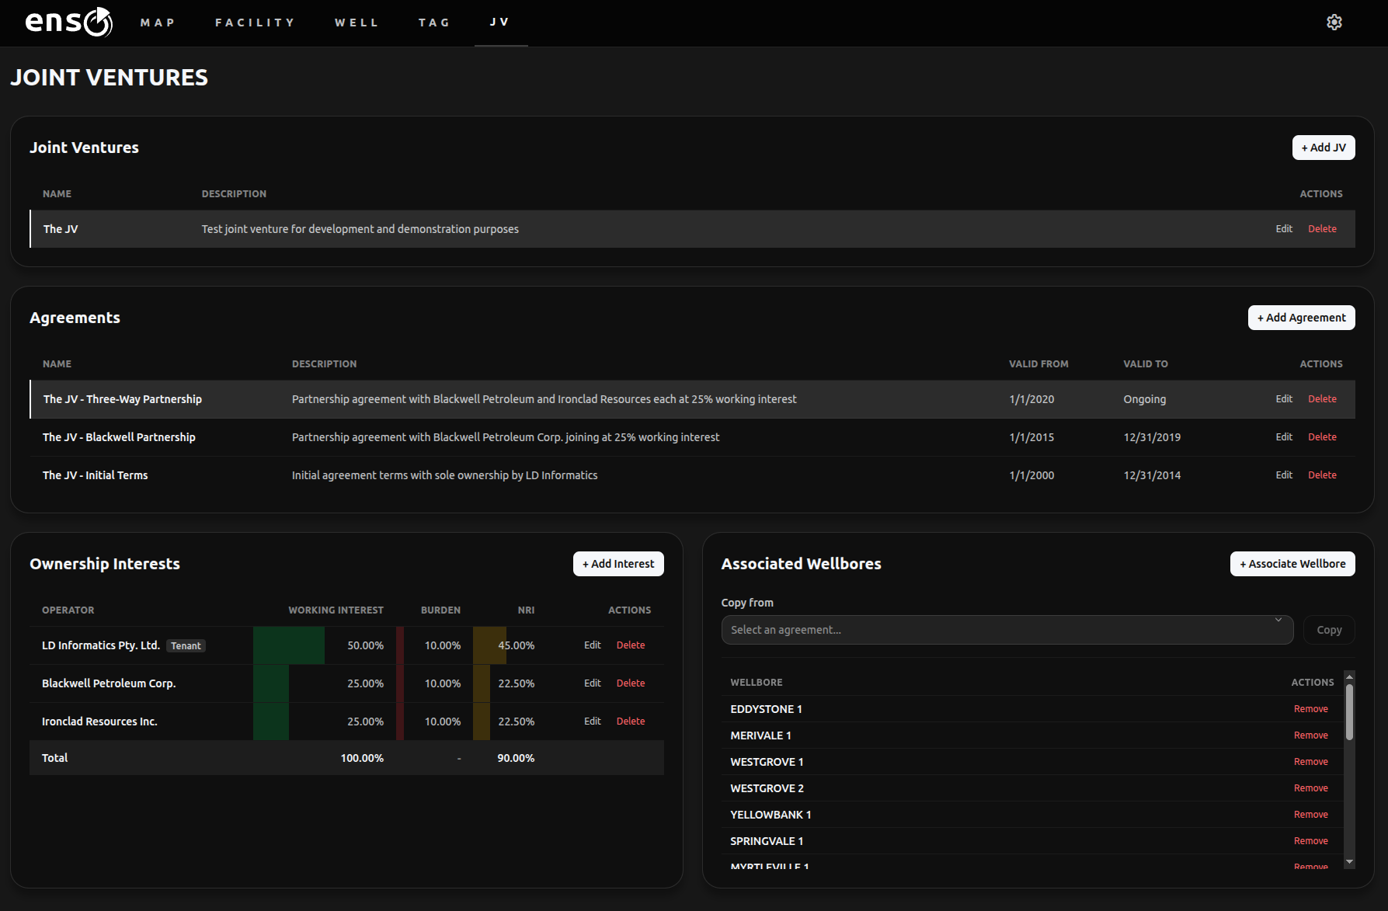This screenshot has height=911, width=1388.
Task: Click the Add JV button
Action: tap(1324, 148)
